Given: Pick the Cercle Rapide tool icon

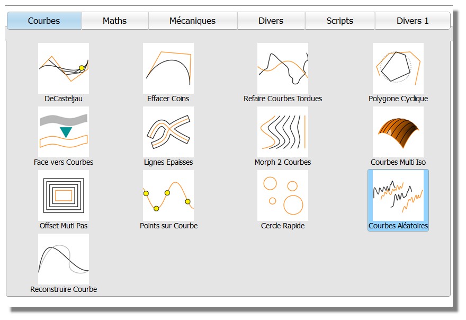Looking at the screenshot, I should (283, 195).
